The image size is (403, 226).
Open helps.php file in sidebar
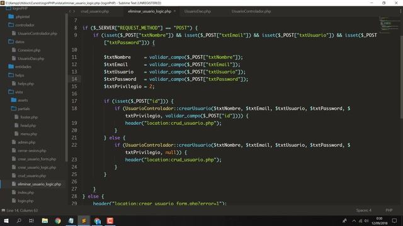[26, 83]
